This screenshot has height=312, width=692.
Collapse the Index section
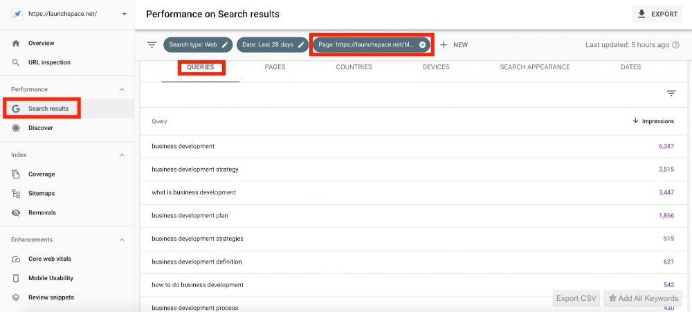(x=122, y=155)
